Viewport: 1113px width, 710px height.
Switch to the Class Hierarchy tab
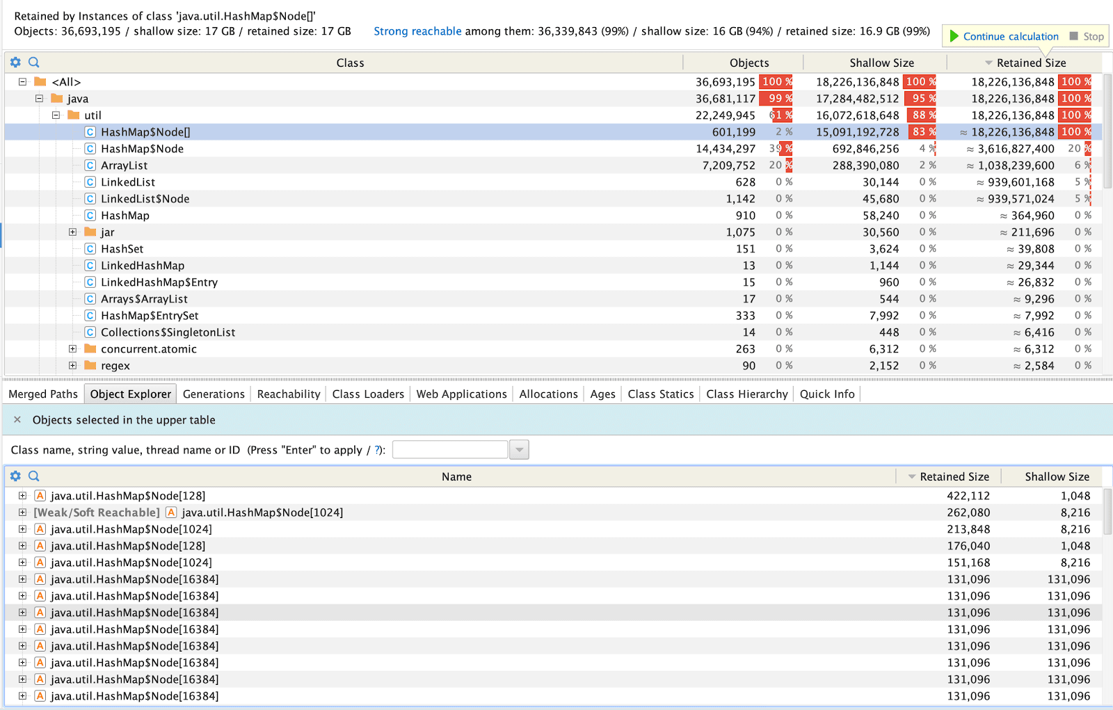click(746, 394)
